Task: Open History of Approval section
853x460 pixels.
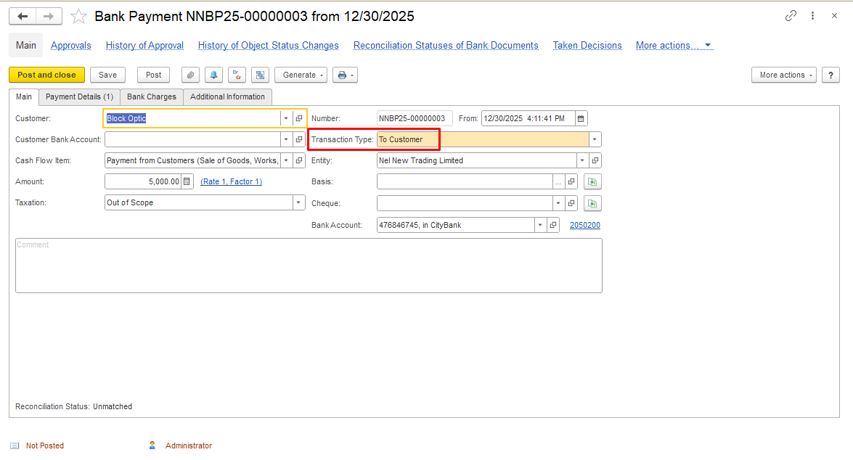Action: coord(144,46)
